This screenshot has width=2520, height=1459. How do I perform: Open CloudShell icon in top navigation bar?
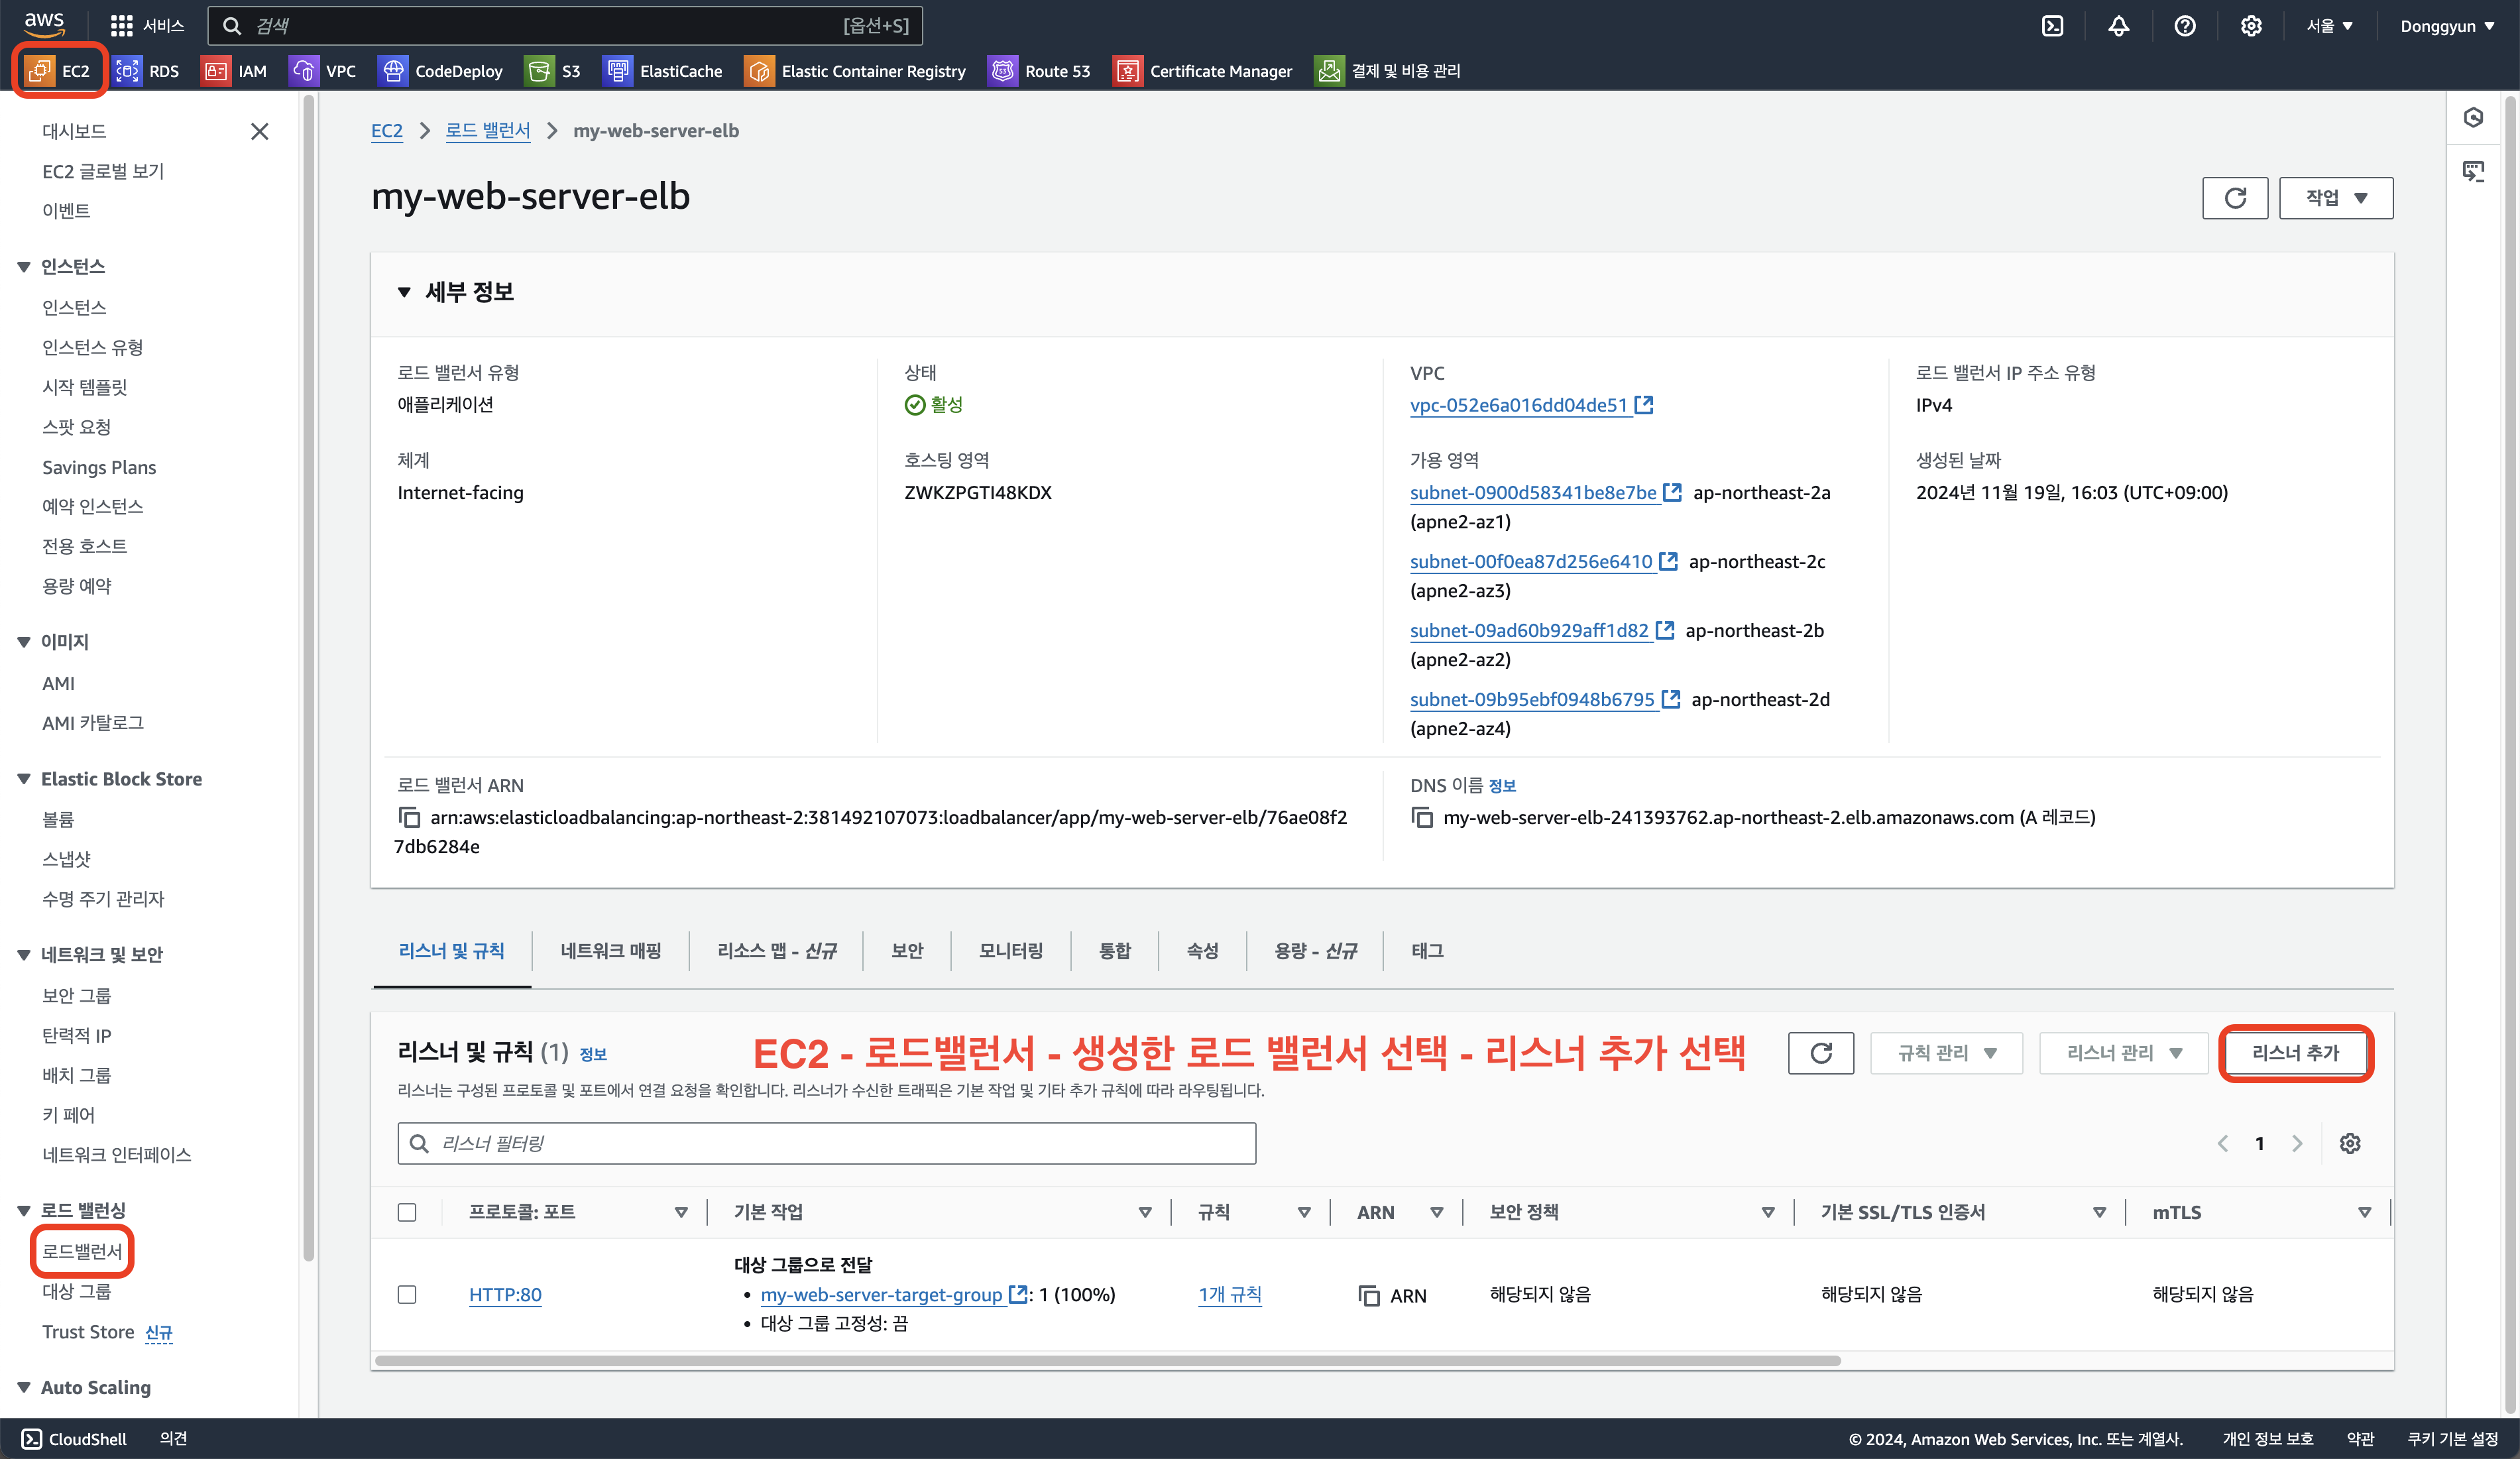pos(2052,26)
